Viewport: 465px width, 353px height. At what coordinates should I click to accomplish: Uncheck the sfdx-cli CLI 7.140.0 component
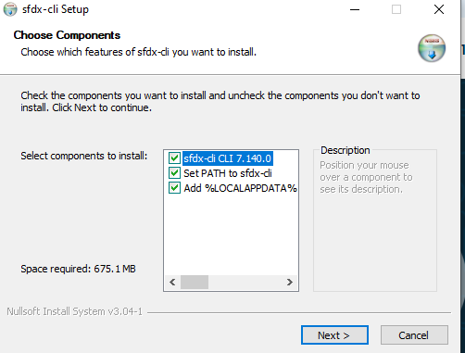tap(174, 158)
